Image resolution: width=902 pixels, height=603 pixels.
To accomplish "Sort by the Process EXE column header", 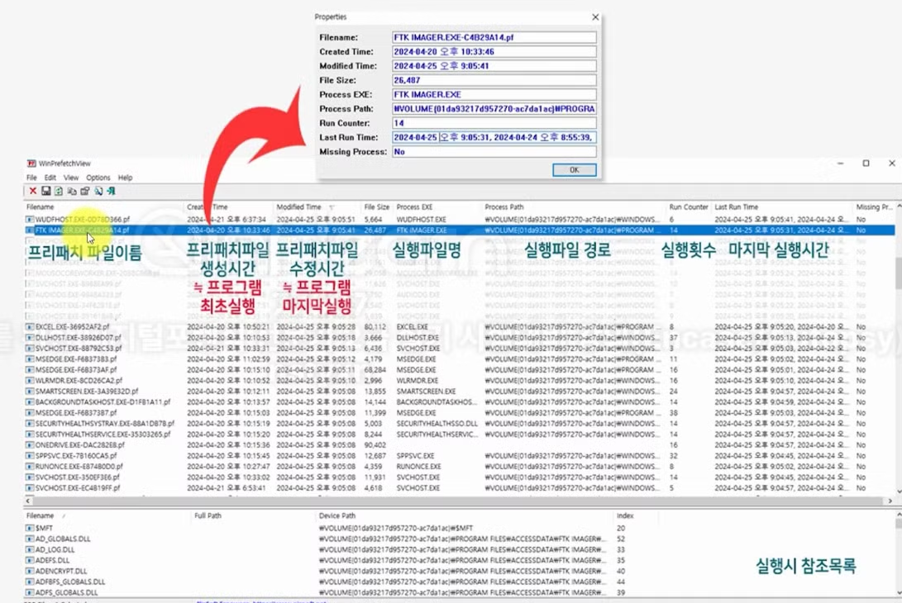I will 437,207.
